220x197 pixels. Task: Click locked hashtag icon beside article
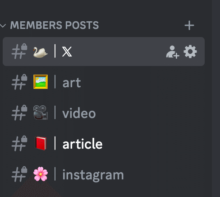coord(19,143)
